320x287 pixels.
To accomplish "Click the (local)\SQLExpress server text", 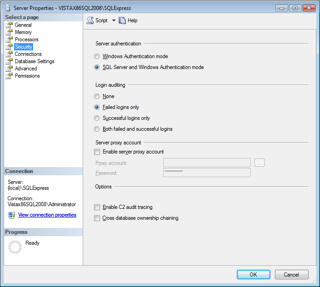I will point(28,188).
